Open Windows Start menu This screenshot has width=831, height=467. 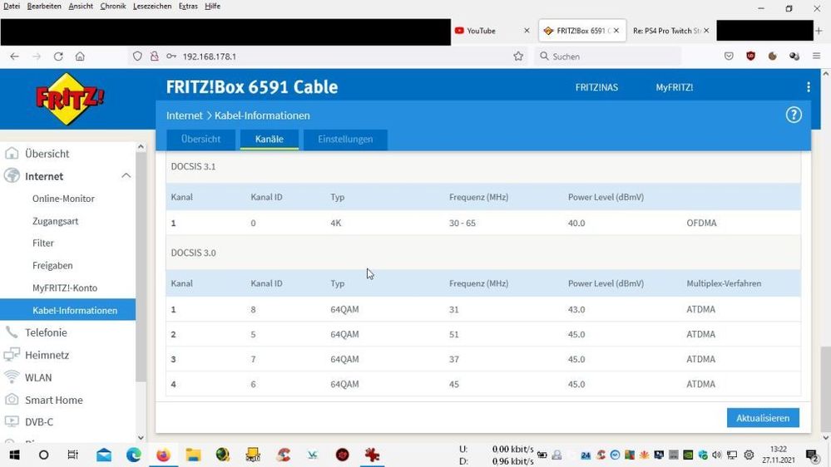pyautogui.click(x=14, y=455)
